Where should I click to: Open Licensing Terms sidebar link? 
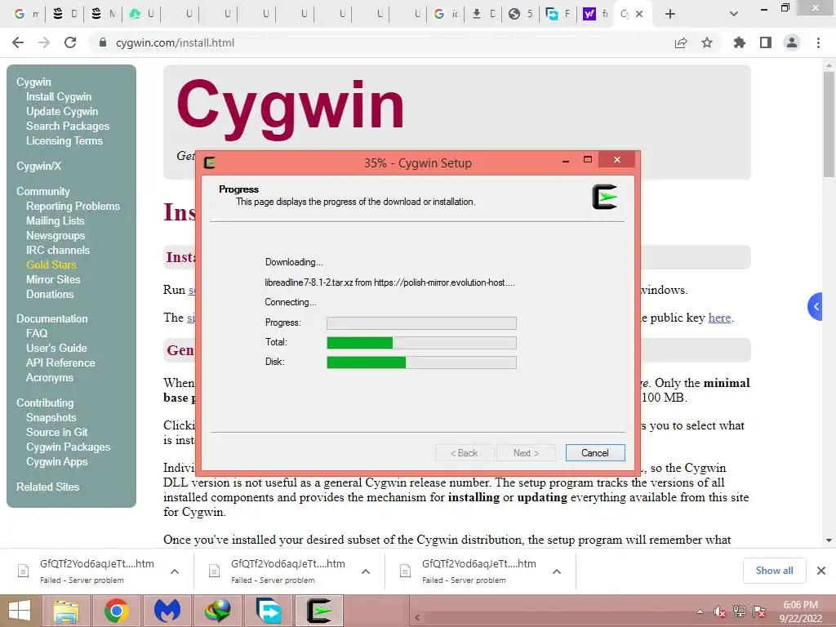64,140
